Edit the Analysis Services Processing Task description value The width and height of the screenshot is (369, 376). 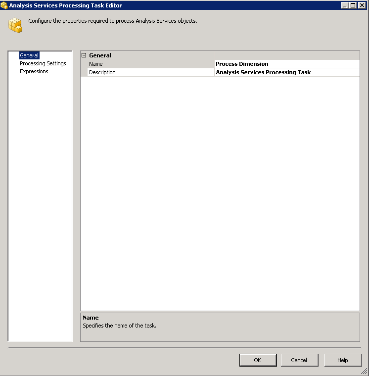287,72
